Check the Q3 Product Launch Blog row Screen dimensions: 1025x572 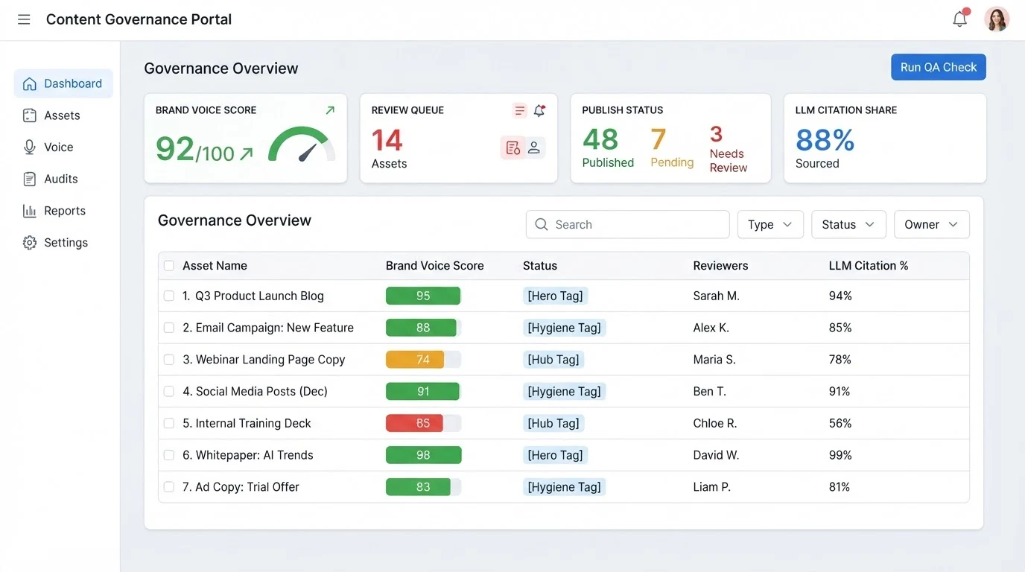169,296
